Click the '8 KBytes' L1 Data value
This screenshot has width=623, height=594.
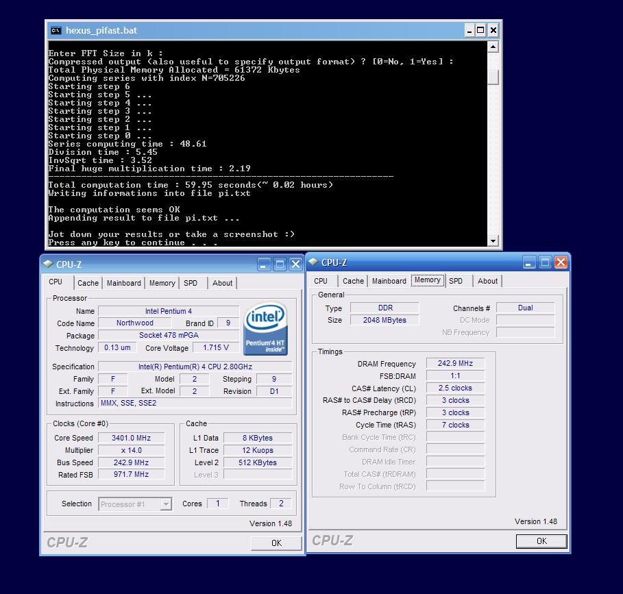pyautogui.click(x=258, y=438)
